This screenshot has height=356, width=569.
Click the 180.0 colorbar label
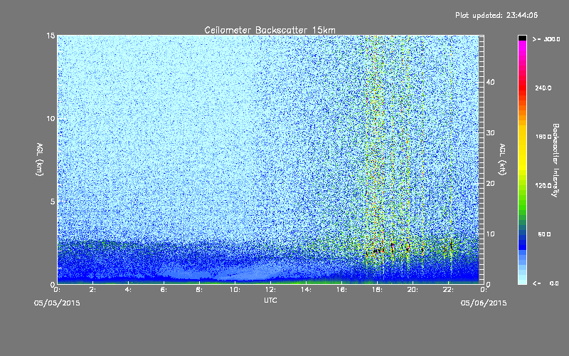[543, 137]
